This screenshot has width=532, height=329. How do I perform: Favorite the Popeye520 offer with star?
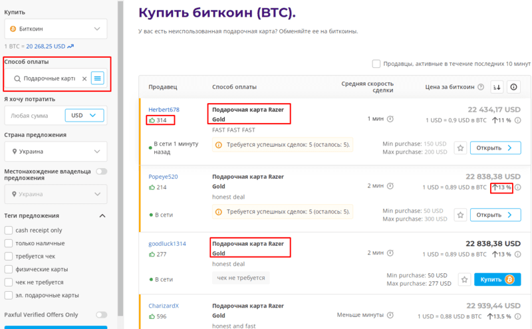click(460, 215)
